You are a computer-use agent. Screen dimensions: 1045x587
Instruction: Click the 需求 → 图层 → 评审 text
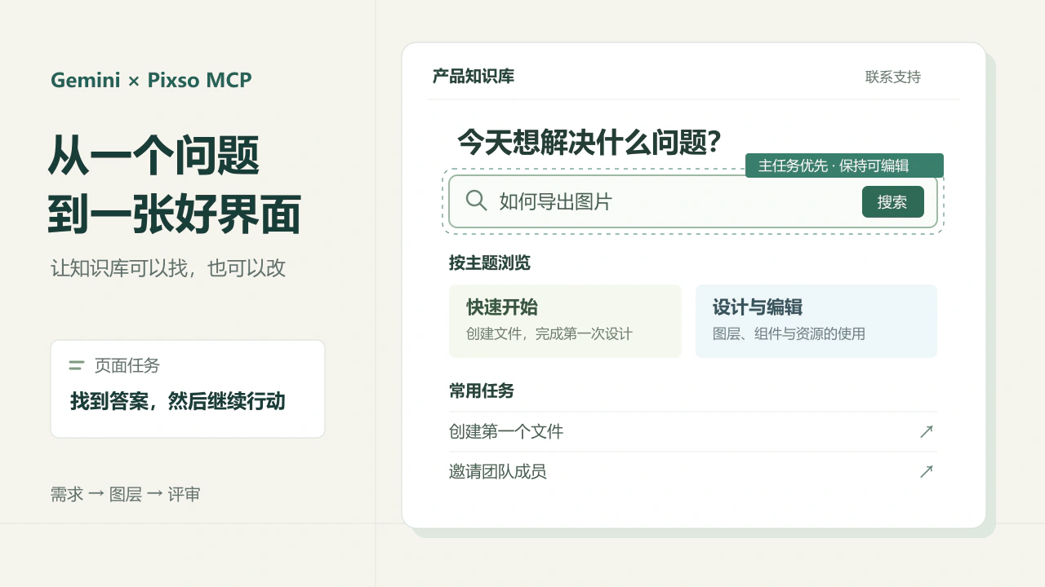pyautogui.click(x=126, y=494)
